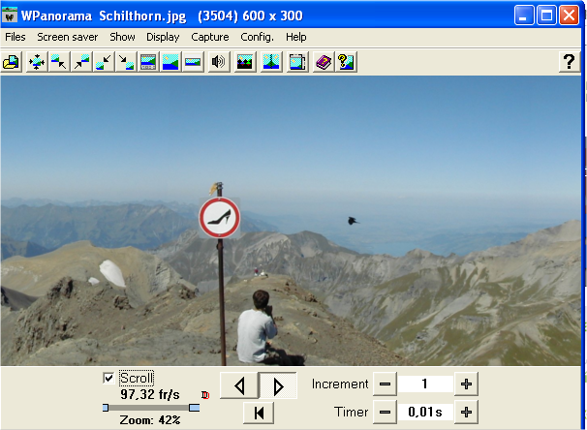Image resolution: width=587 pixels, height=430 pixels.
Task: Click the Increment value field showing 1
Action: point(425,384)
